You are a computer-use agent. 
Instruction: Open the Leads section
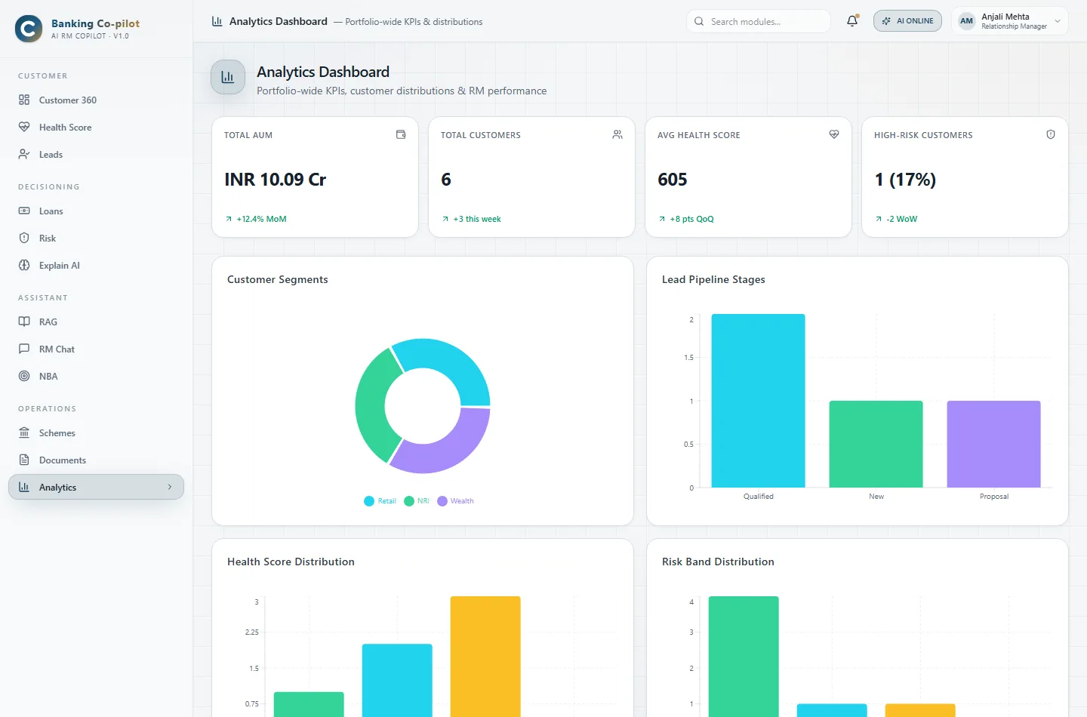[x=96, y=154]
